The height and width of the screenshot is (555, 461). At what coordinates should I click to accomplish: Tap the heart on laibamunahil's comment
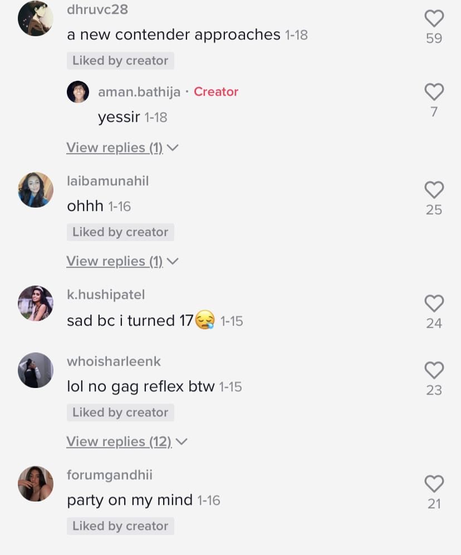434,190
